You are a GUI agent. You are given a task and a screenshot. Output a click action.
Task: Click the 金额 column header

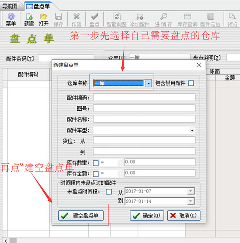(x=230, y=78)
